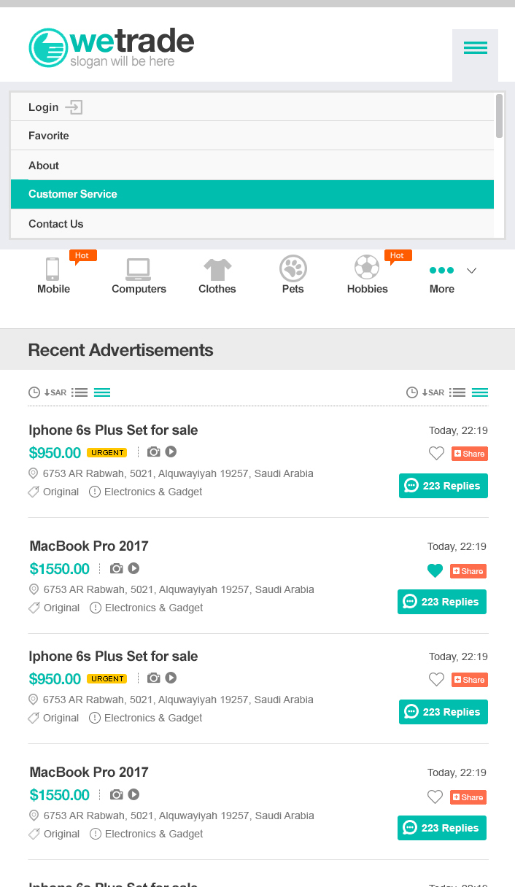
Task: Collapse the hamburger navigation menu
Action: point(475,49)
